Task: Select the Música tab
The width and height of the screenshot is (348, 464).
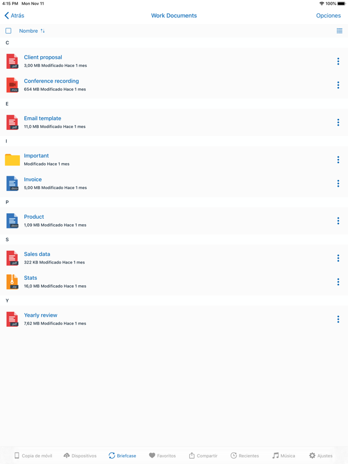Action: coord(284,456)
